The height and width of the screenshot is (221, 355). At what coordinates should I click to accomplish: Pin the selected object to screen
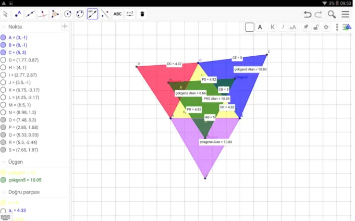pos(305,27)
